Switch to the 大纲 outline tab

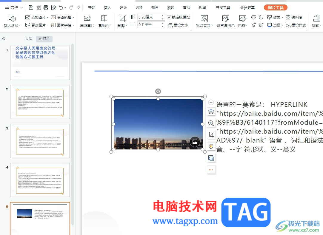pyautogui.click(x=28, y=38)
